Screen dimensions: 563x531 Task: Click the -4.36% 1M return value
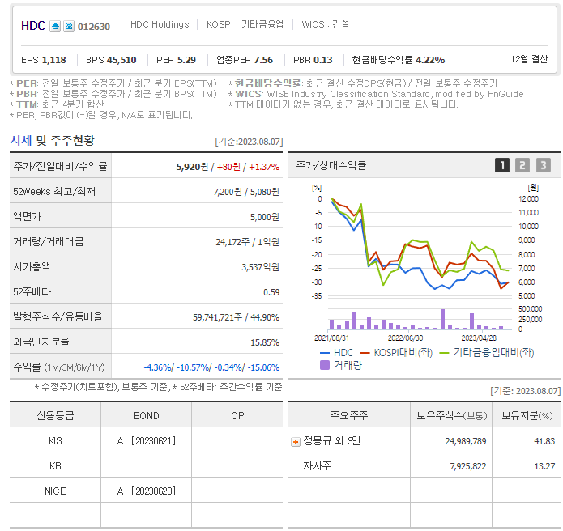(158, 367)
